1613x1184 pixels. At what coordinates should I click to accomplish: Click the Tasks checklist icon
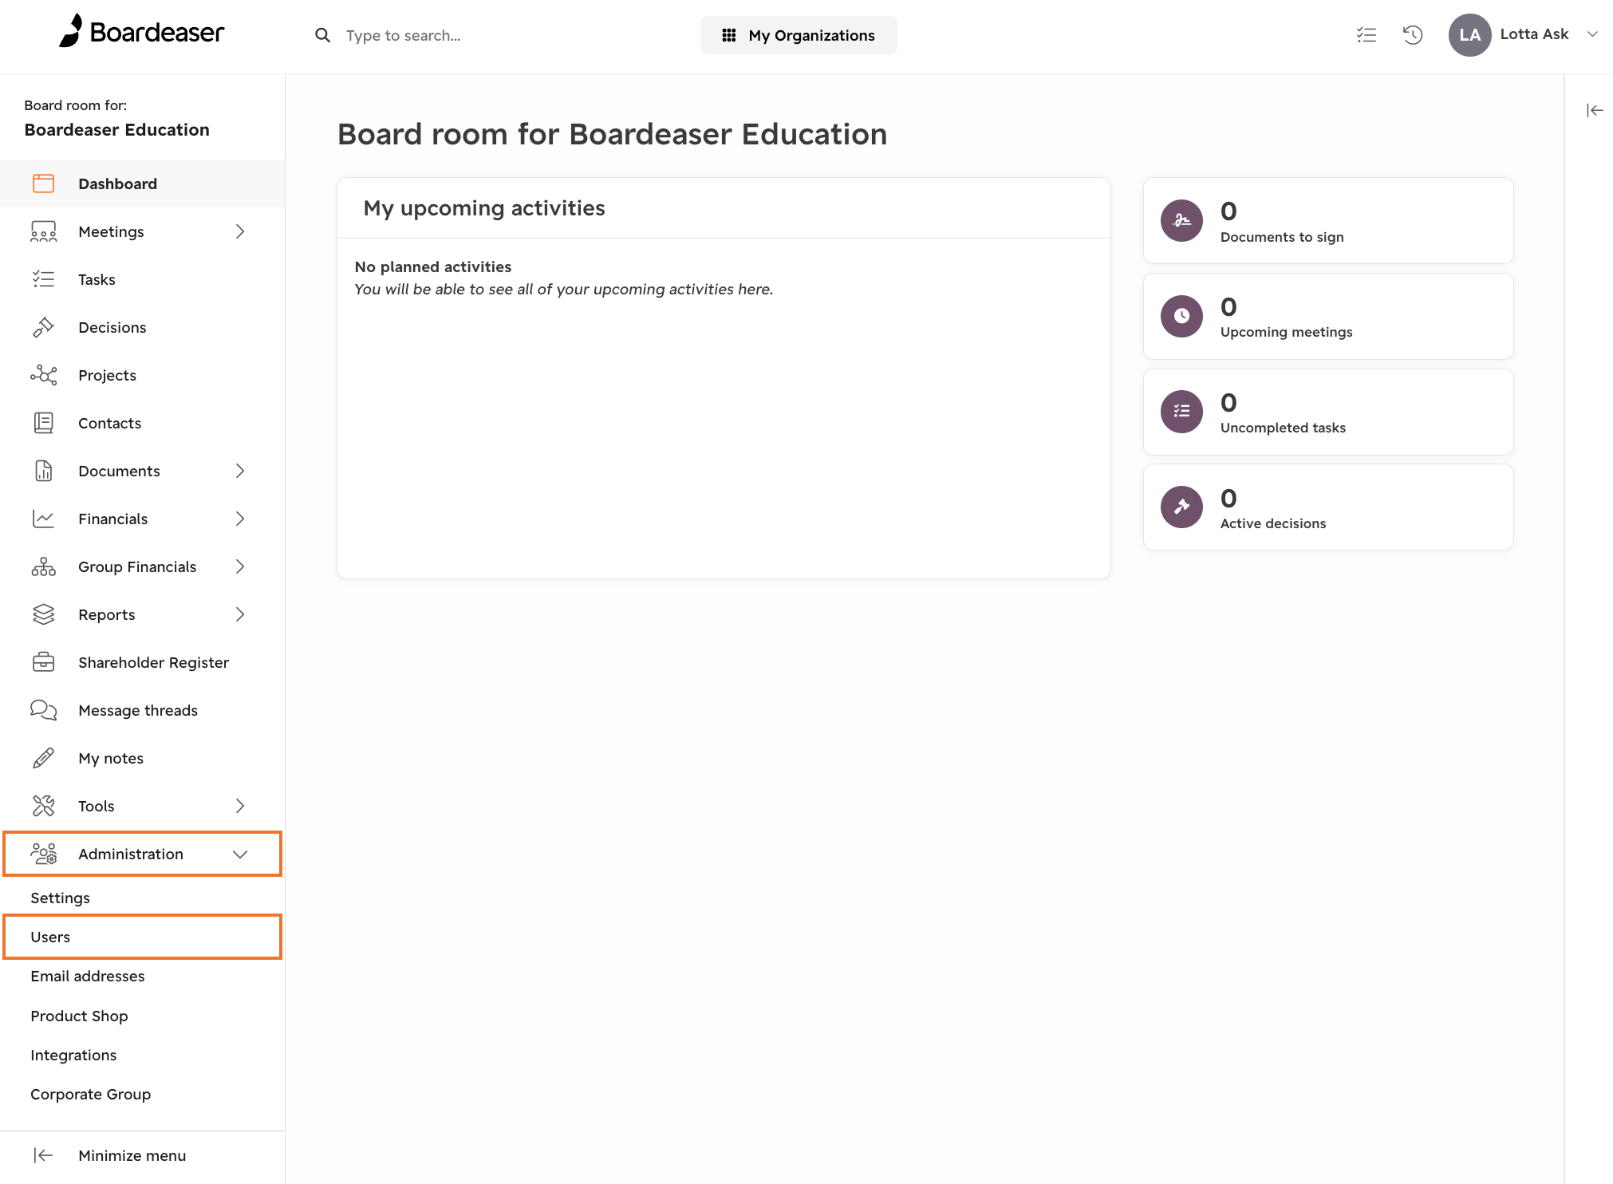(x=43, y=279)
